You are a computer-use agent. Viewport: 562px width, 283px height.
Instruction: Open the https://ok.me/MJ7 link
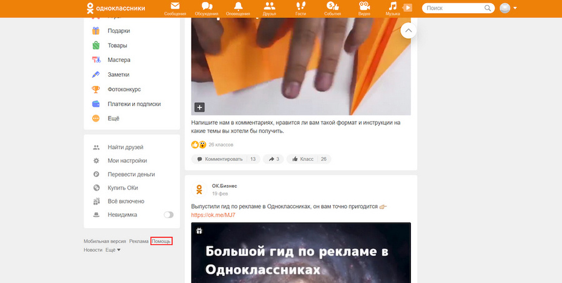pyautogui.click(x=213, y=215)
